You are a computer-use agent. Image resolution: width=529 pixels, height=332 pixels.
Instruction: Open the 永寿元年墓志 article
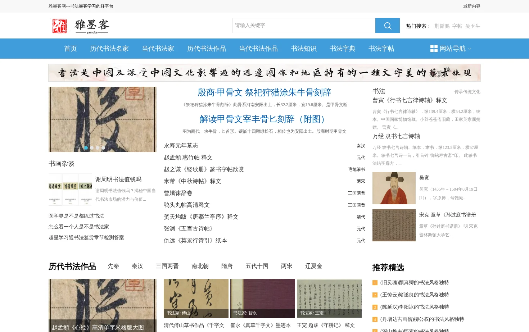(x=181, y=146)
